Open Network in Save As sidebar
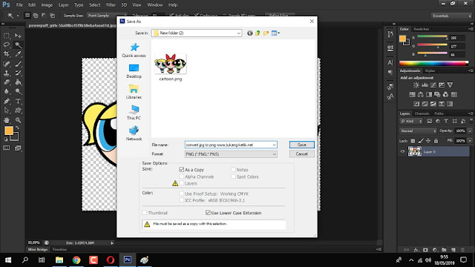The height and width of the screenshot is (267, 475). point(134,133)
